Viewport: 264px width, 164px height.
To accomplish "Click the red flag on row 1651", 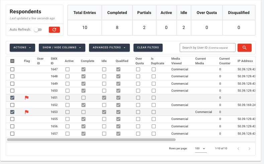I will 27,98.
